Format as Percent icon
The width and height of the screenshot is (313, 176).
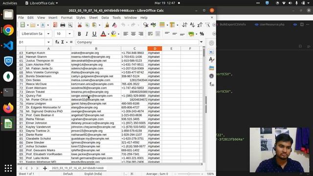pyautogui.click(x=202, y=34)
